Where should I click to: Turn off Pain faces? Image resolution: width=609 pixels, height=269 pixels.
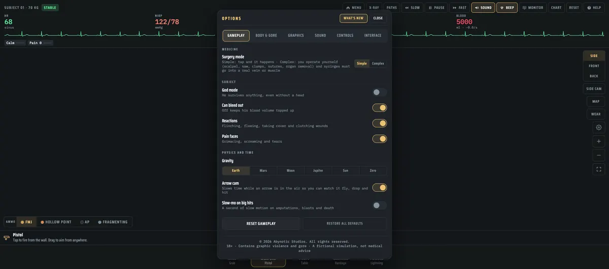click(380, 139)
